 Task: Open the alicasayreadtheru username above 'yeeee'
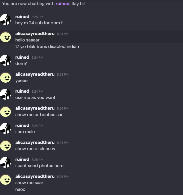click(35, 74)
